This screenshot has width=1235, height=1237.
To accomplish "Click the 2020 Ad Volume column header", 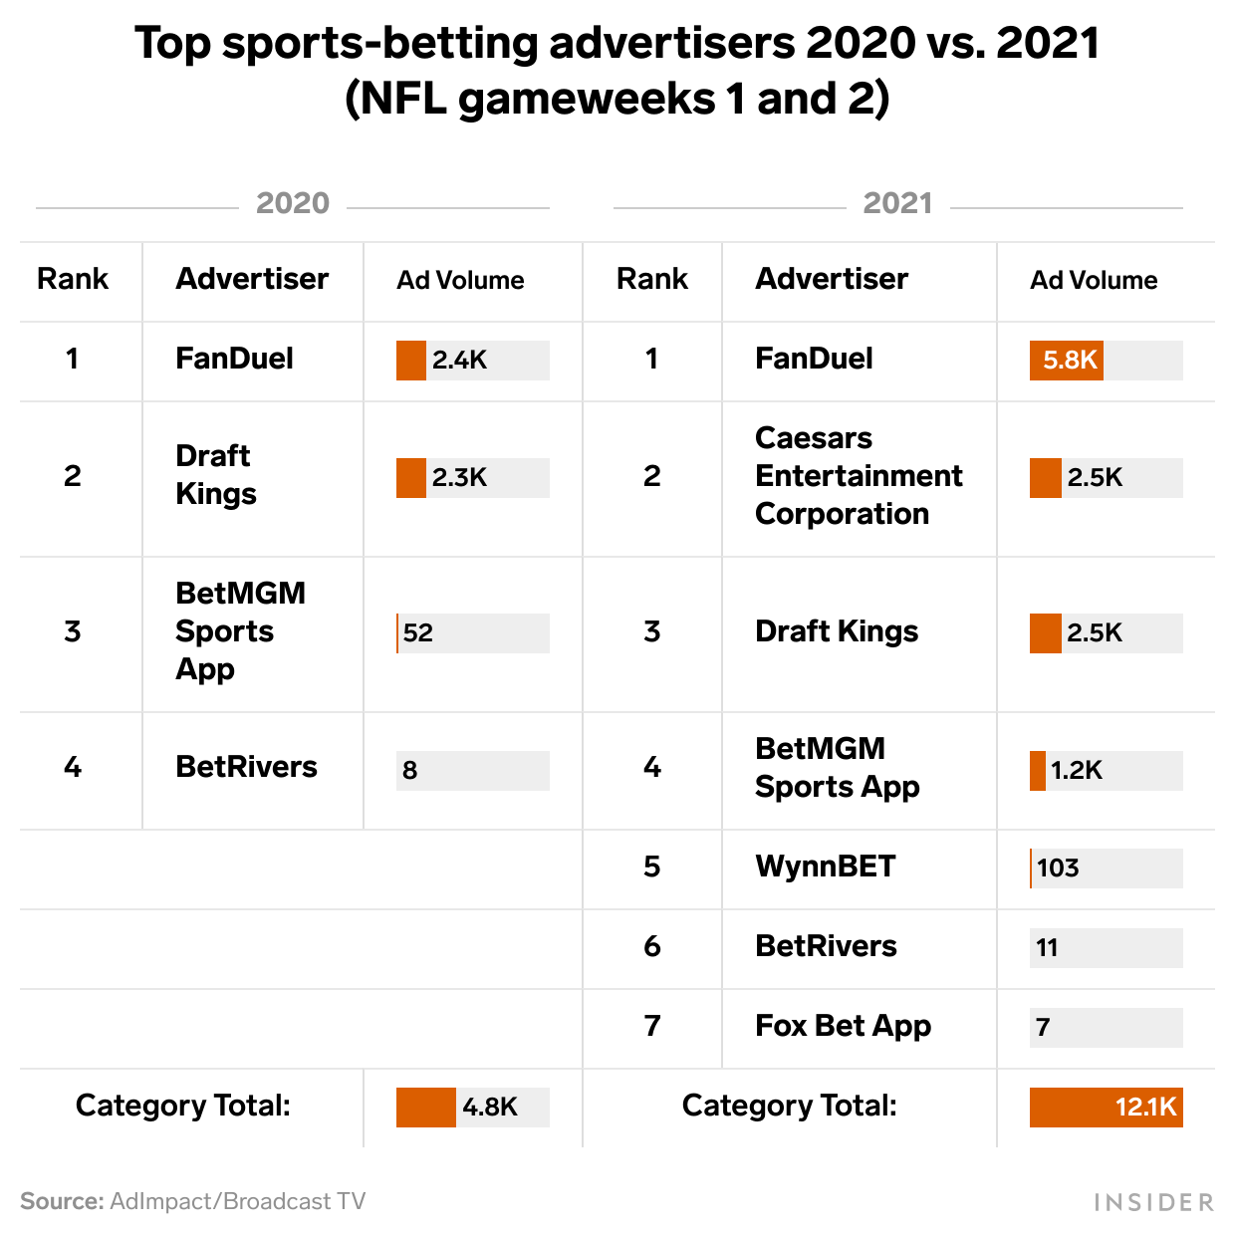I will 460,281.
